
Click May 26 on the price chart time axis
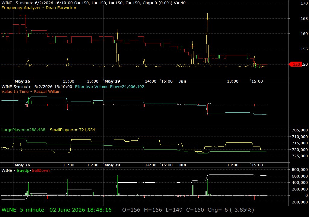[x=22, y=81]
